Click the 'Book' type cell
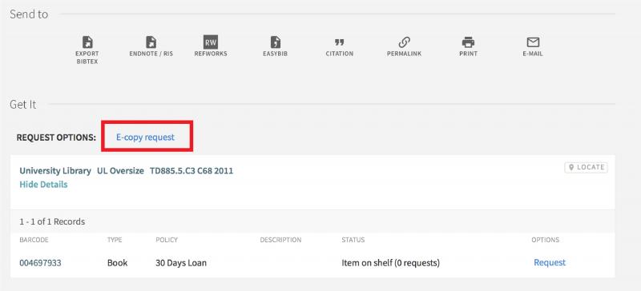This screenshot has width=641, height=291. point(117,263)
